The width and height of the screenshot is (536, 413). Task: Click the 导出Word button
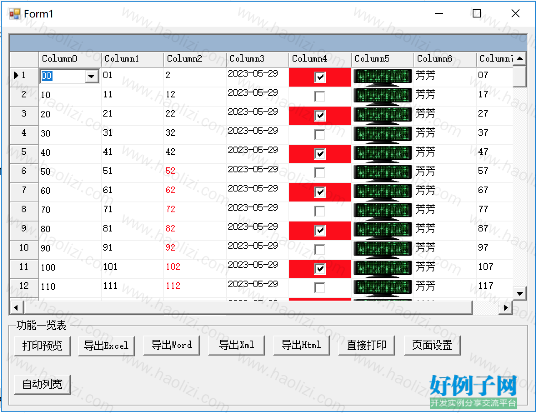pyautogui.click(x=171, y=345)
